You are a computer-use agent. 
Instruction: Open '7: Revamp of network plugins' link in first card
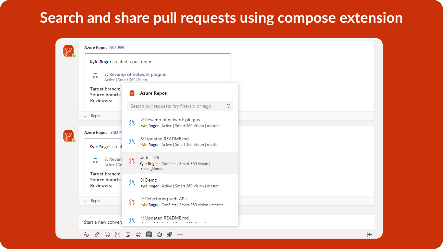[x=135, y=74]
